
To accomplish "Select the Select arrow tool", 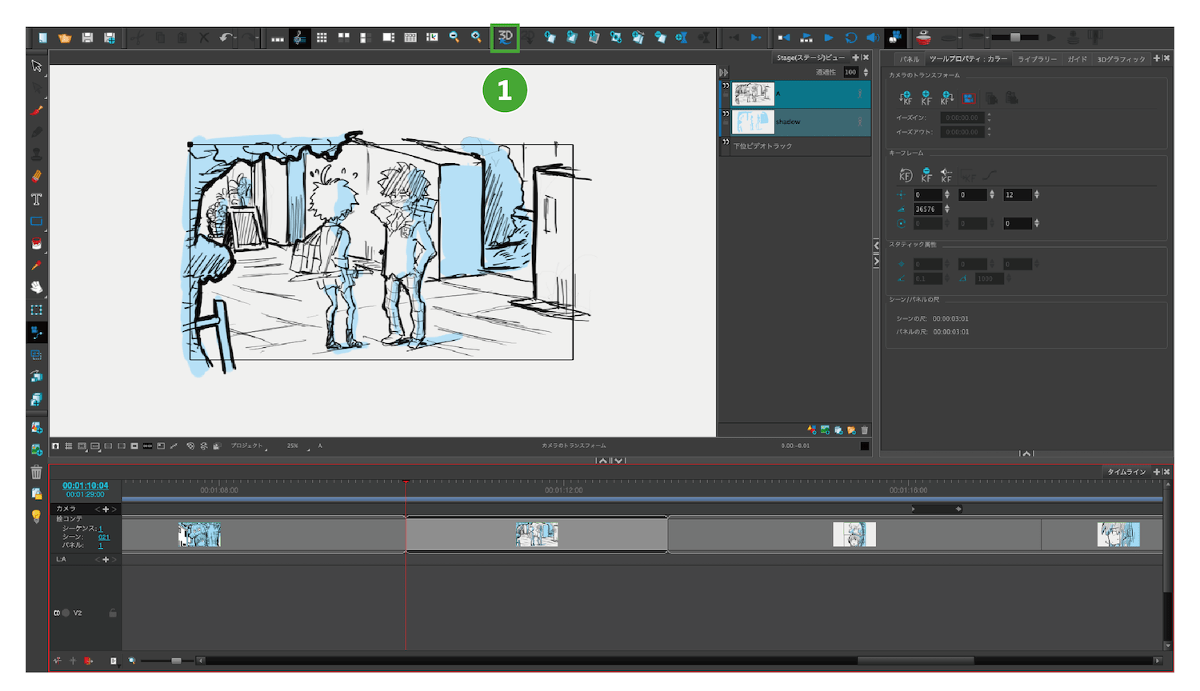I will click(37, 66).
